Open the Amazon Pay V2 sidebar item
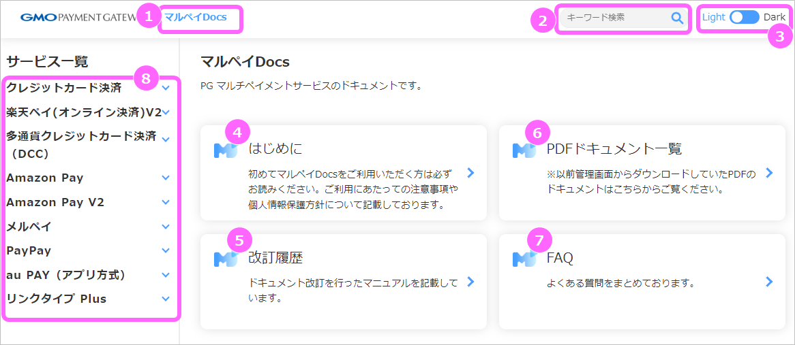The width and height of the screenshot is (795, 345). (x=55, y=202)
